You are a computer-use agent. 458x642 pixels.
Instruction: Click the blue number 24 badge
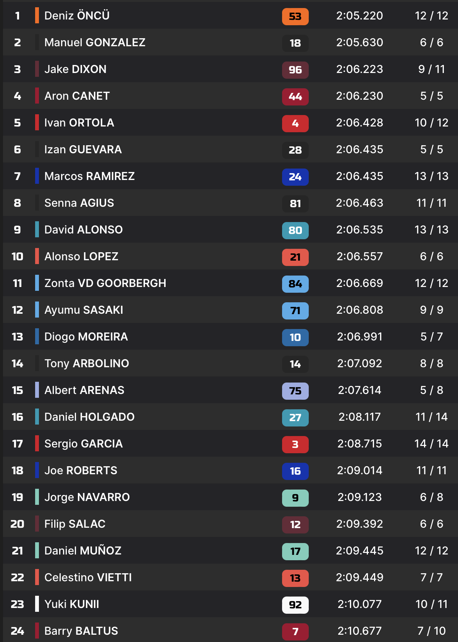(x=295, y=177)
